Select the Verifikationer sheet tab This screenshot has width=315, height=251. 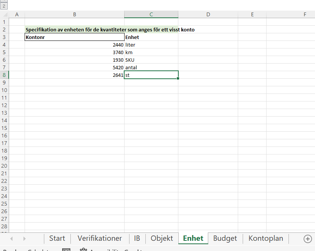click(99, 239)
